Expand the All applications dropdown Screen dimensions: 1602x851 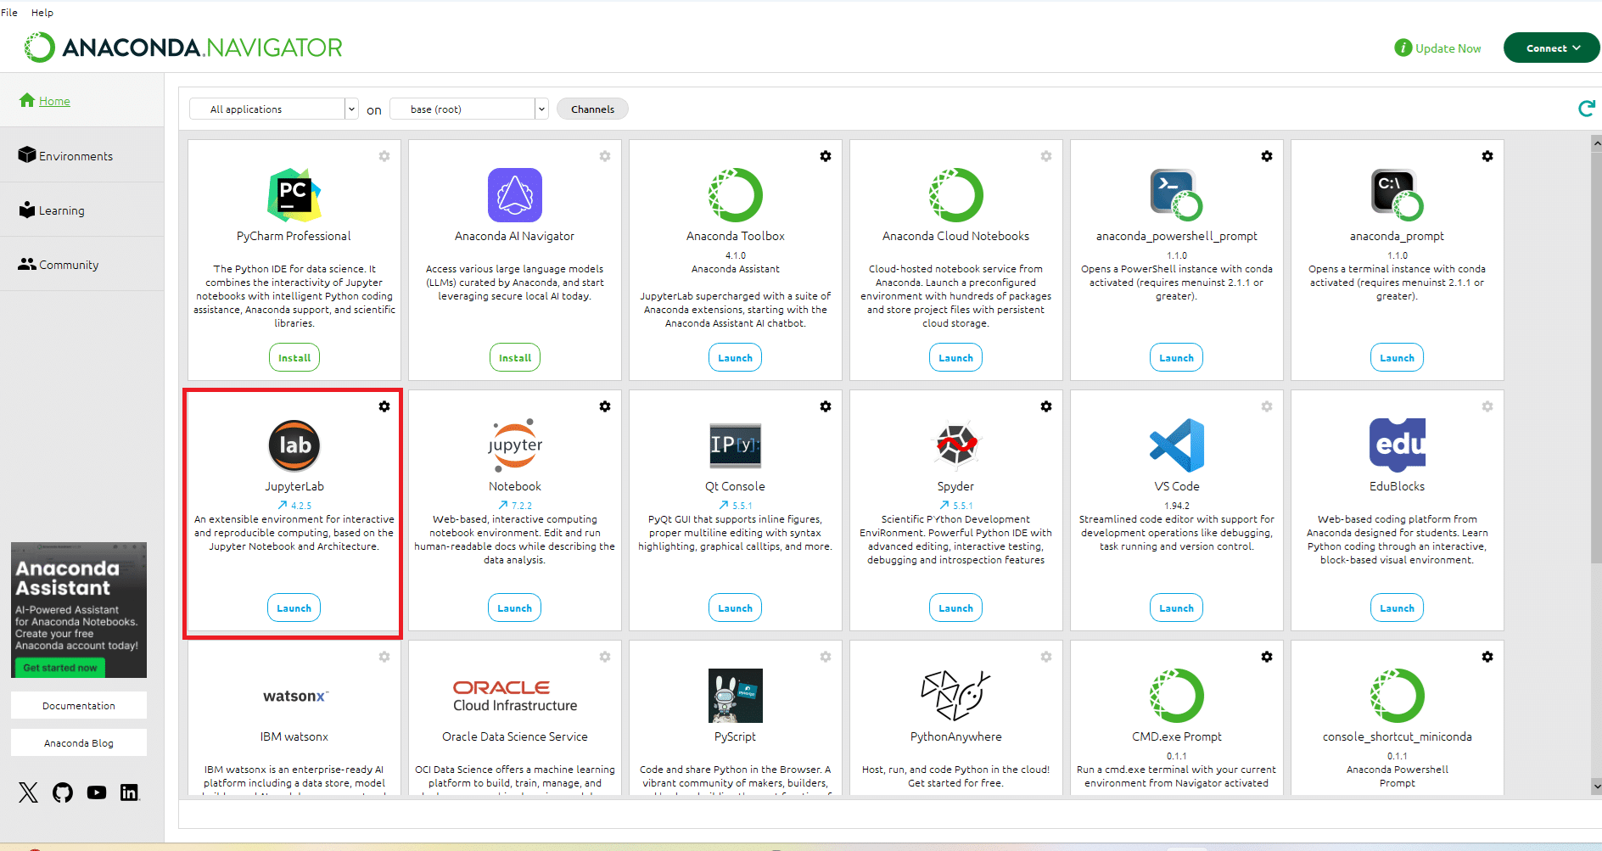(x=273, y=109)
